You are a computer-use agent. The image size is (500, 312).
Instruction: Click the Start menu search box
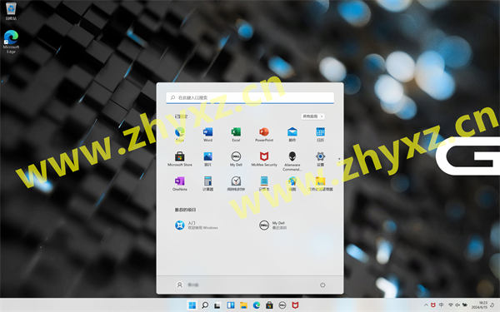[x=250, y=97]
